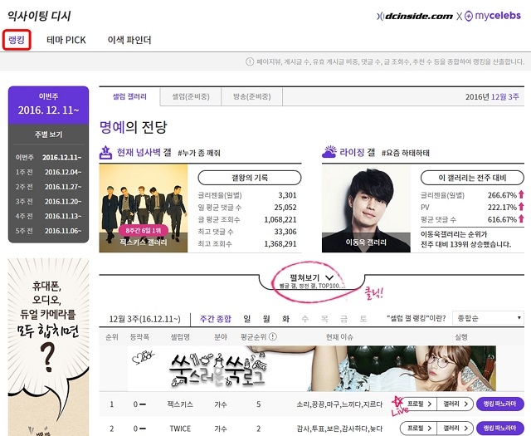Screen dimensions: 531x436
Task: Select 4주 전 2016.11.13~ week
Action: click(48, 216)
